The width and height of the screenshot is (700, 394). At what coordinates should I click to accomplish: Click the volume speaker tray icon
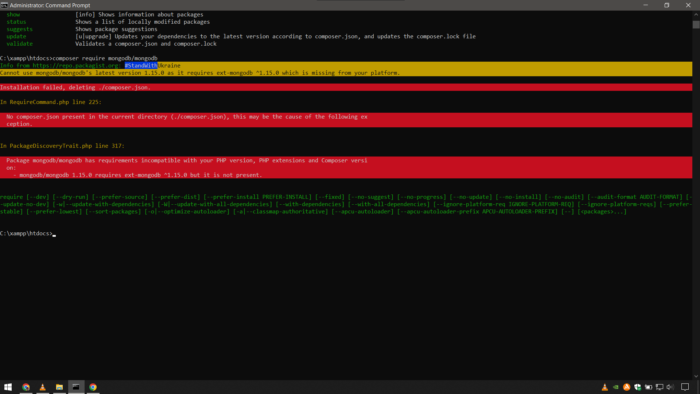(670, 387)
